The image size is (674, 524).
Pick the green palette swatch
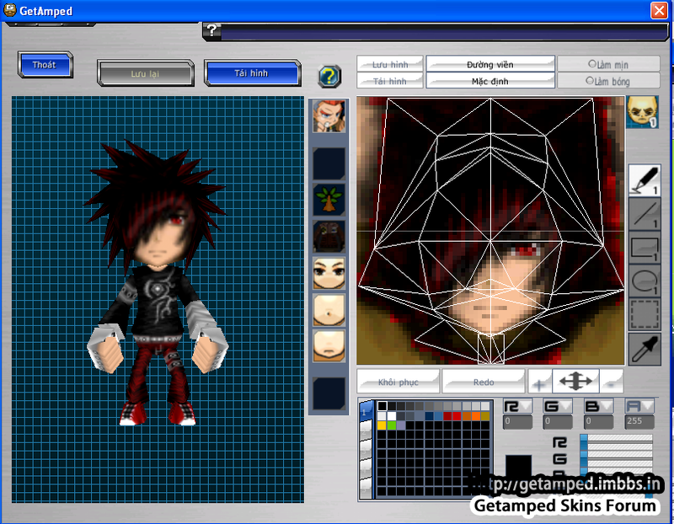pos(391,425)
